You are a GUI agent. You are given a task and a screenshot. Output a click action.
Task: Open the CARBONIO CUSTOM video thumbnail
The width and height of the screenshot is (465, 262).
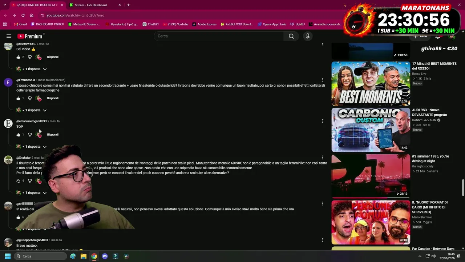[371, 130]
